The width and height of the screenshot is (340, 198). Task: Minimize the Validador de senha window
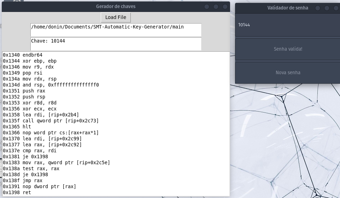[x=318, y=8]
